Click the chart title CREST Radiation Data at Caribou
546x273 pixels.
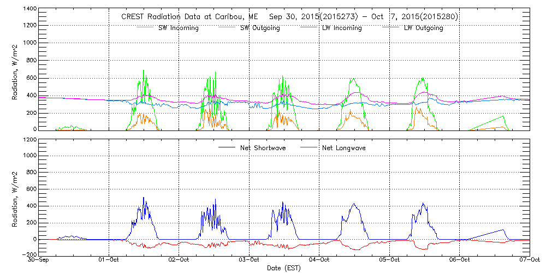289,17
